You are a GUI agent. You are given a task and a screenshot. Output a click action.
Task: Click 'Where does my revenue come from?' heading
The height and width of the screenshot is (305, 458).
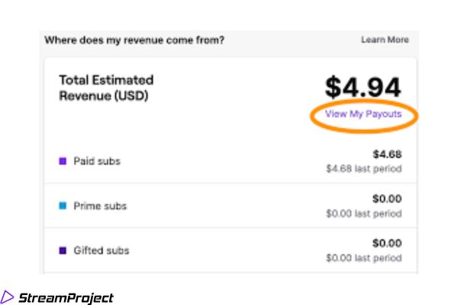pos(134,40)
